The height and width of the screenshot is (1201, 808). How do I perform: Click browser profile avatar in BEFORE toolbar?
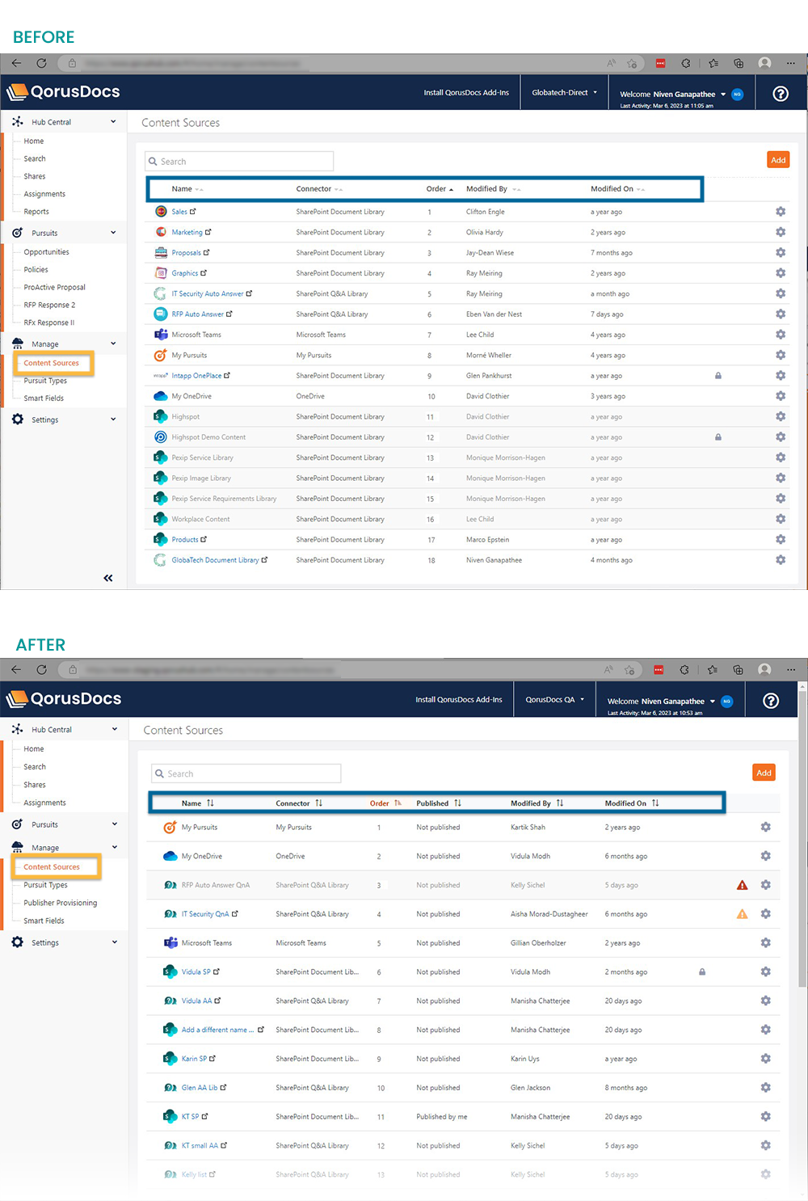(764, 63)
